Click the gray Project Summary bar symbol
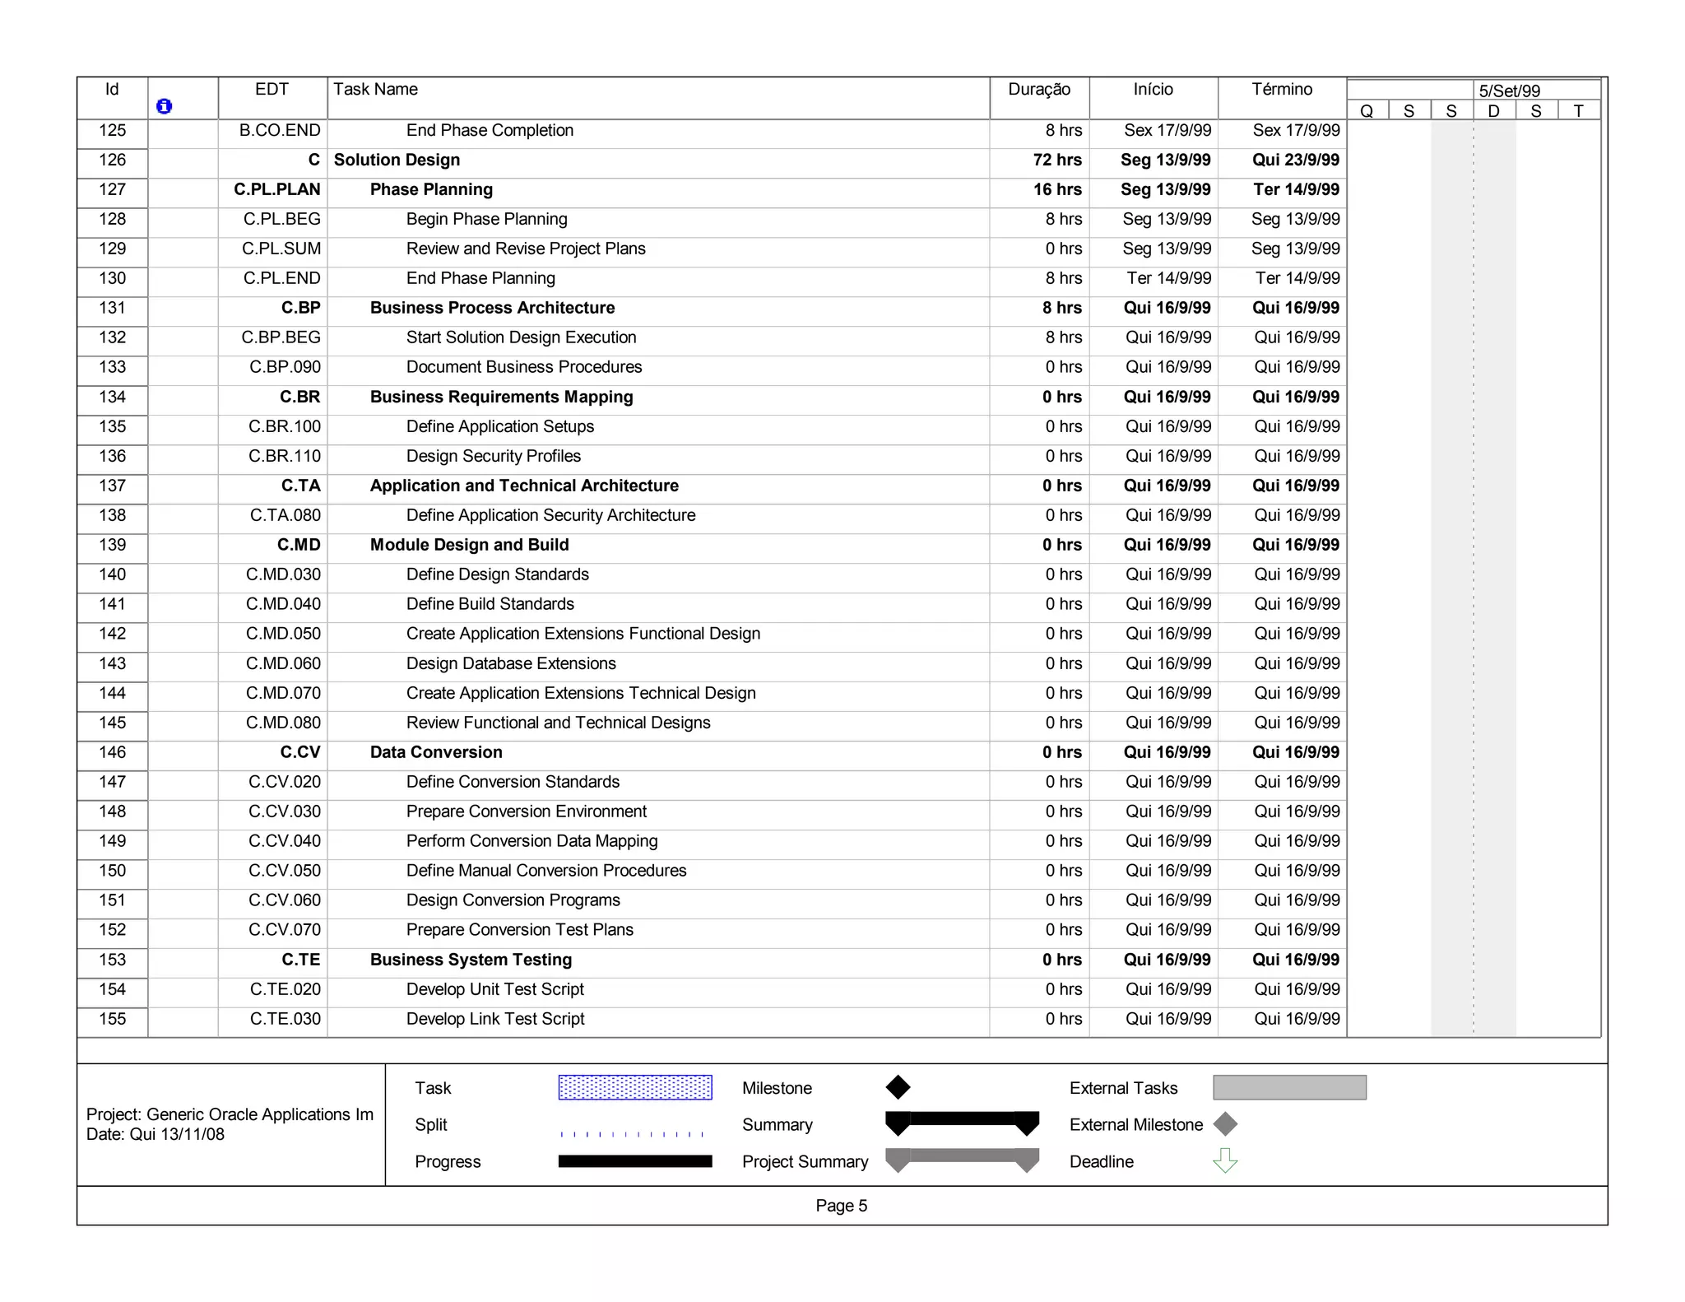The image size is (1685, 1302). 962,1160
